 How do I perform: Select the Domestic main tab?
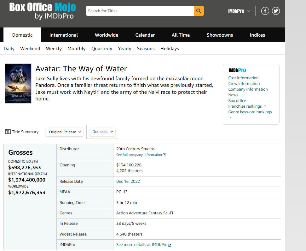[x=22, y=35]
